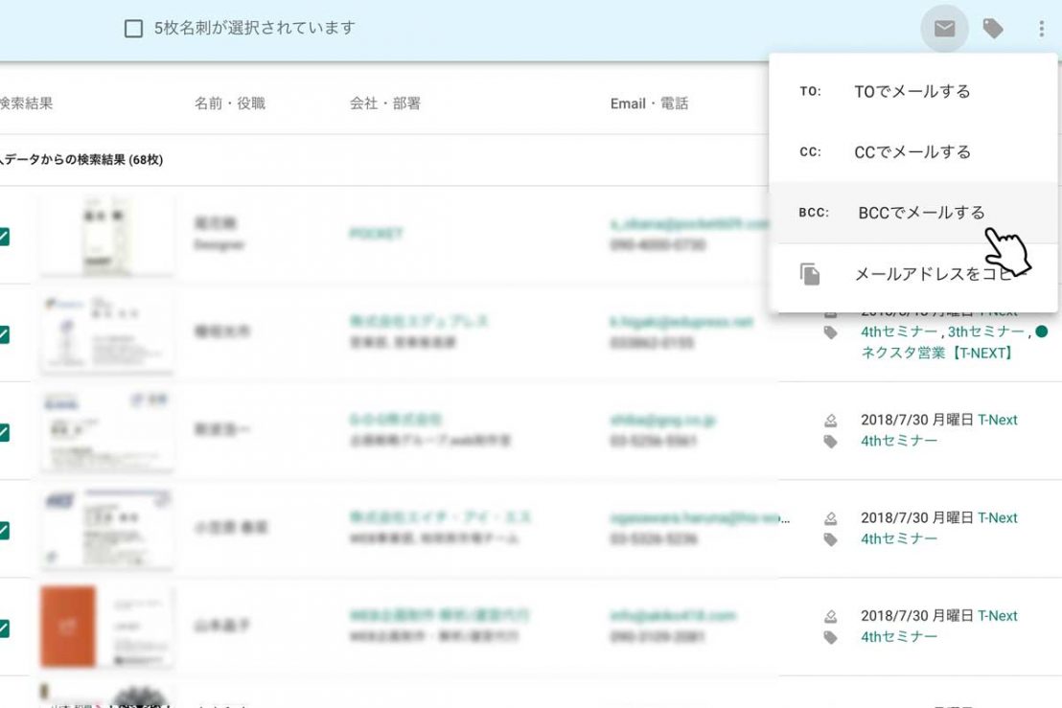The width and height of the screenshot is (1062, 708).
Task: Select CCでメールする menu option
Action: tap(912, 152)
